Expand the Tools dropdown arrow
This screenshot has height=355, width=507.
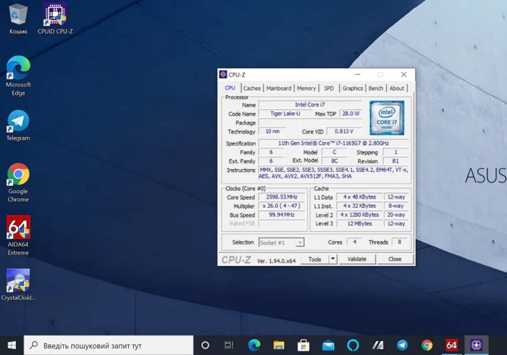[x=333, y=259]
